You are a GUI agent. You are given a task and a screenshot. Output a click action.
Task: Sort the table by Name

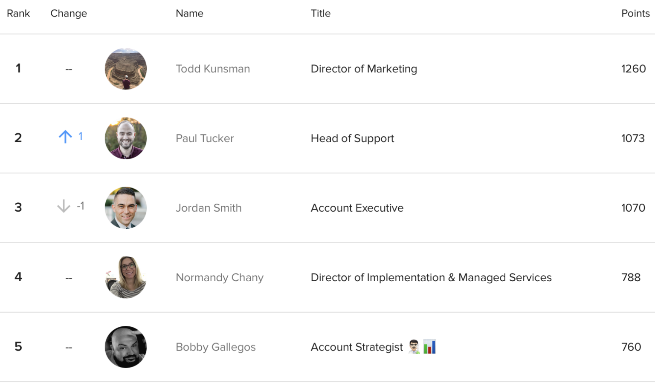point(189,13)
